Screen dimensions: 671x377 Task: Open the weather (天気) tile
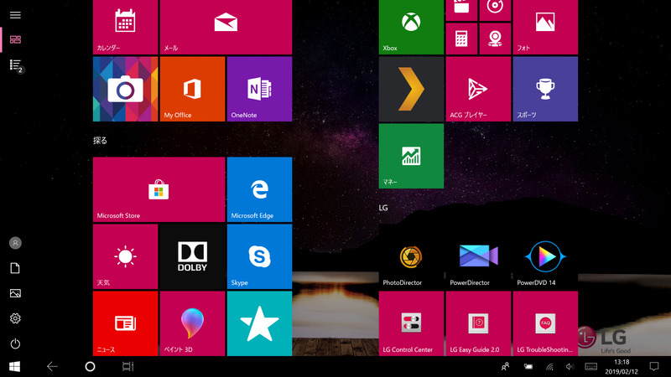tap(125, 256)
